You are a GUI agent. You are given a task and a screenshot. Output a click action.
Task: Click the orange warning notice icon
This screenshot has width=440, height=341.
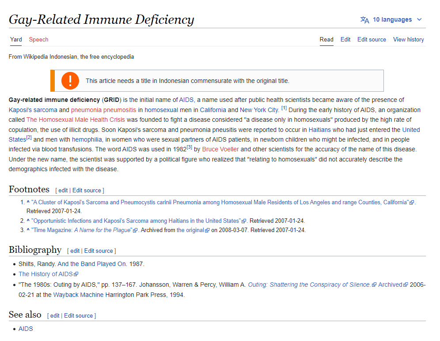pos(70,81)
